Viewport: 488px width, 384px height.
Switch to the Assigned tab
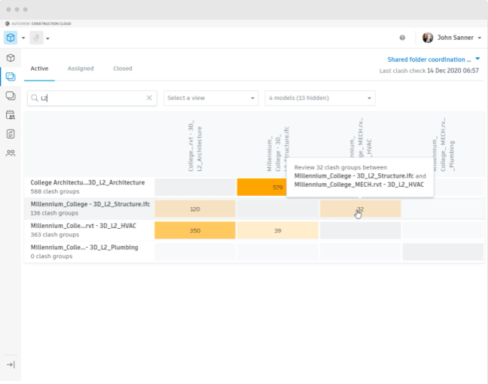point(81,69)
